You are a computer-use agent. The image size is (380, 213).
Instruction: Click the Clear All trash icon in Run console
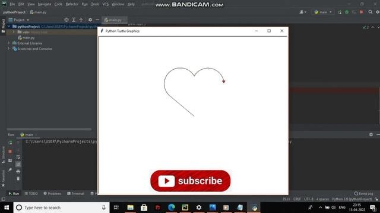click(18, 179)
